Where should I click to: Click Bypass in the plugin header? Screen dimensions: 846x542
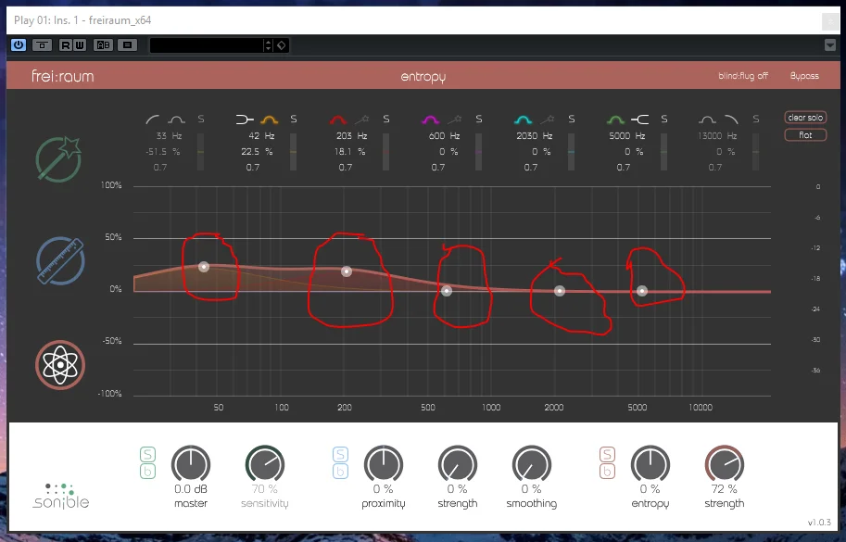tap(804, 76)
